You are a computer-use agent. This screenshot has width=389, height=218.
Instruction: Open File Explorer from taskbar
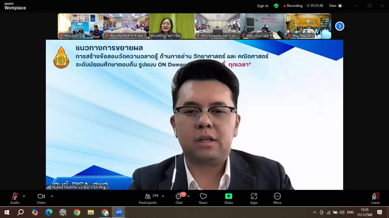[91, 212]
